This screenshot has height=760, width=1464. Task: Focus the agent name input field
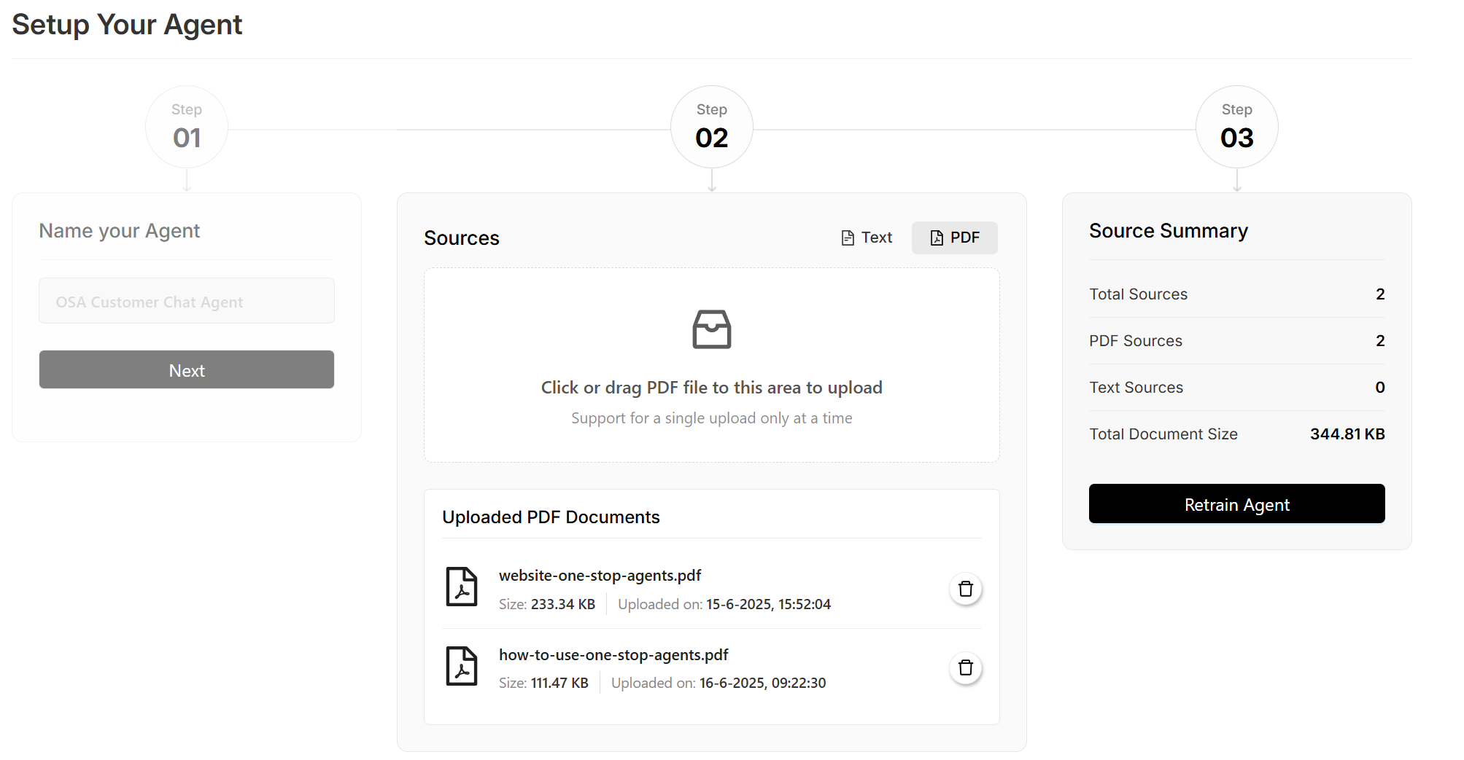pos(187,301)
